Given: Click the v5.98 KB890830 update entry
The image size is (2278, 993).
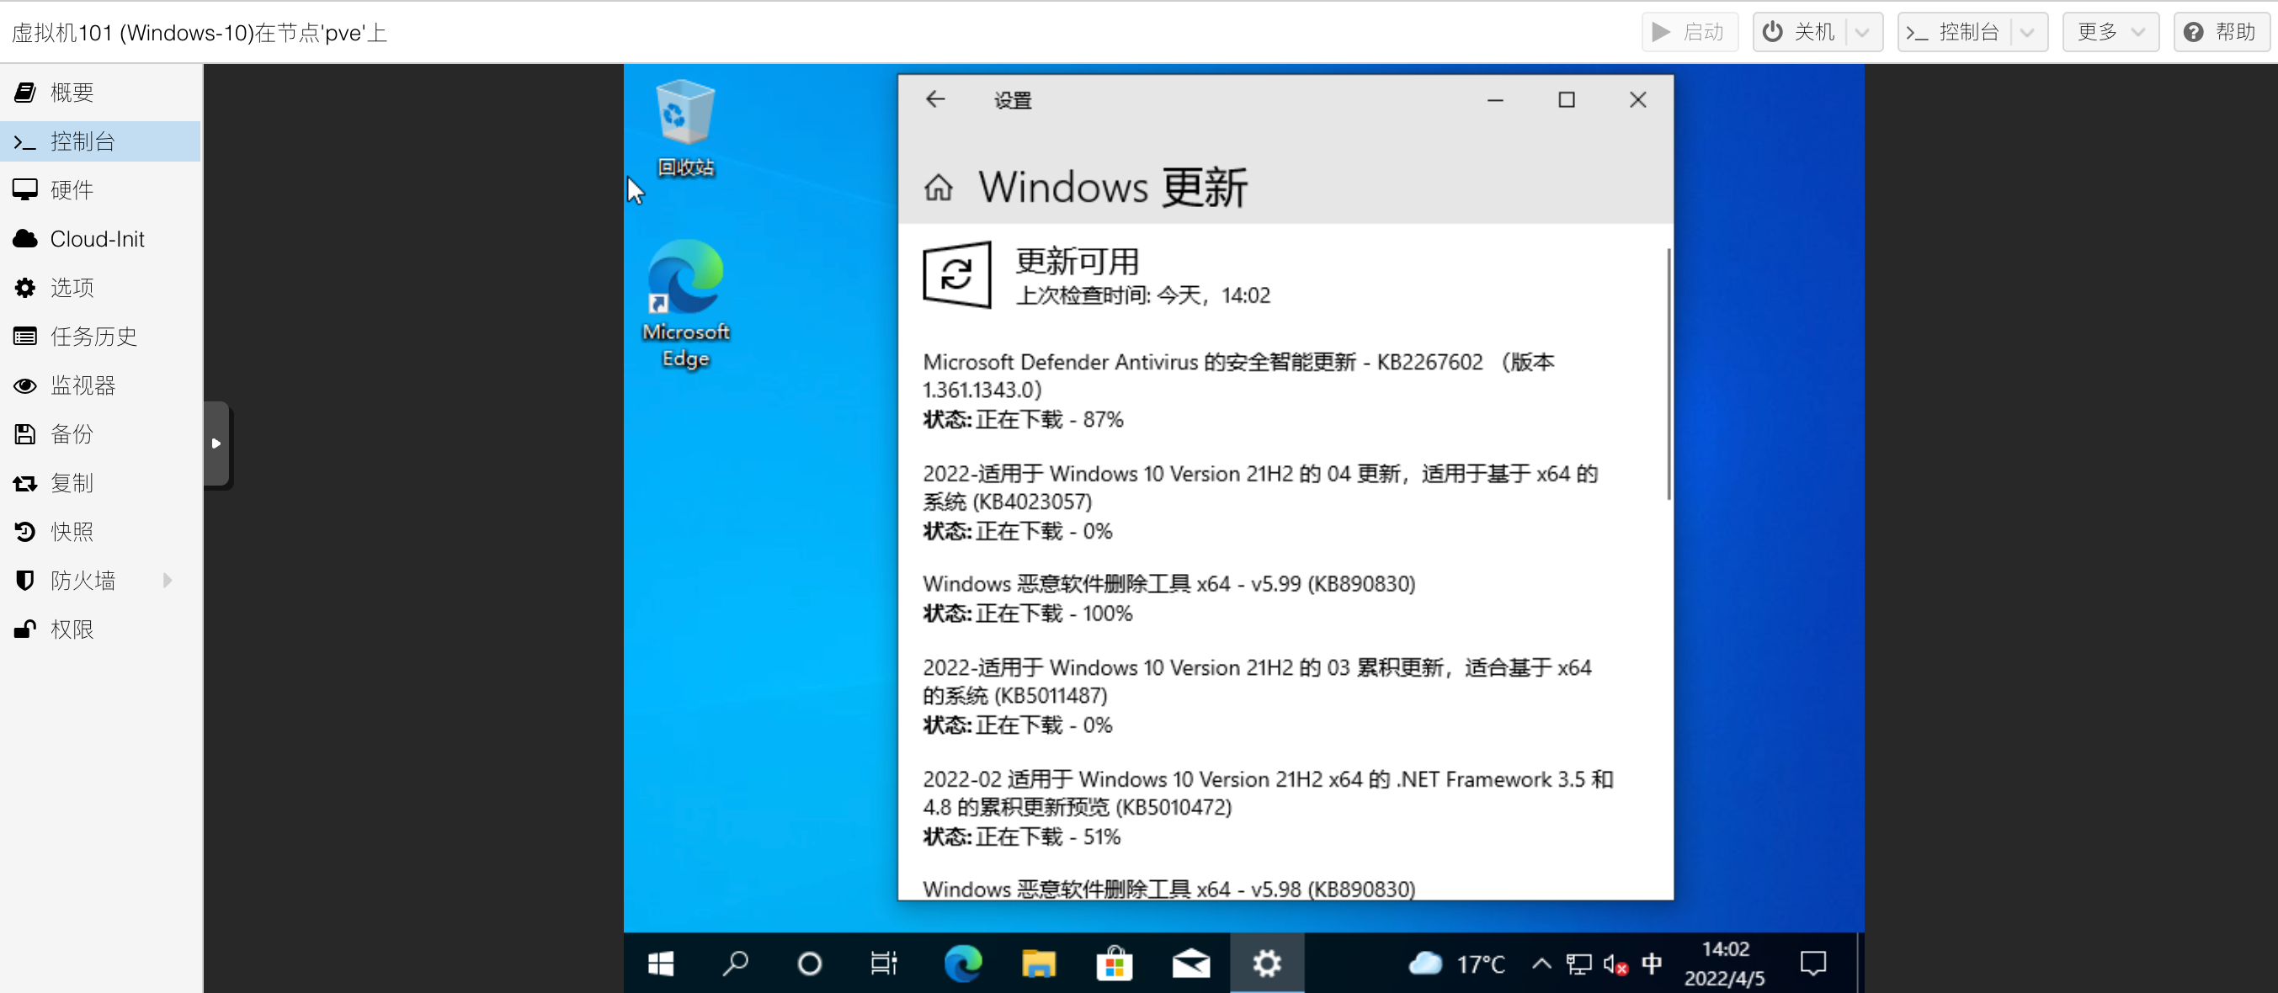Looking at the screenshot, I should pyautogui.click(x=1169, y=888).
